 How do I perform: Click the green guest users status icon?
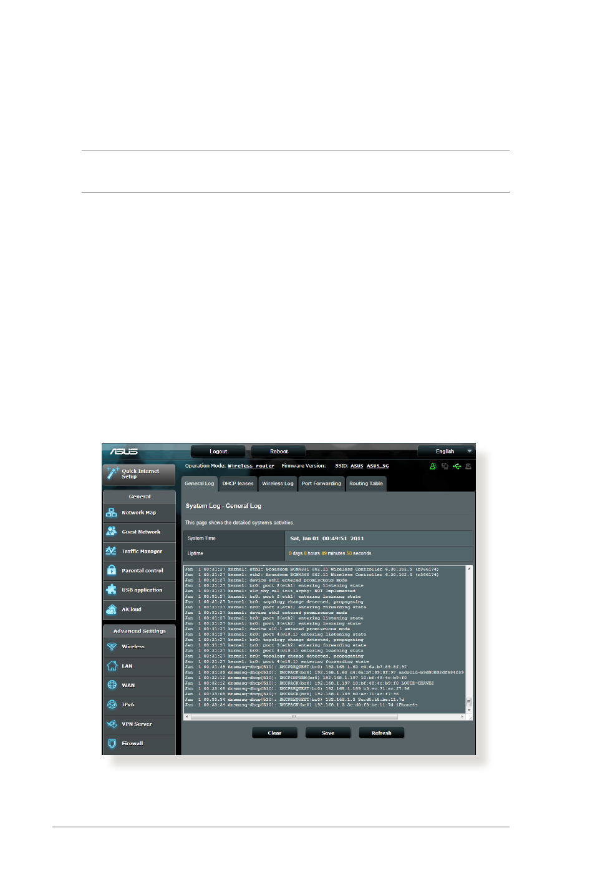pos(433,466)
